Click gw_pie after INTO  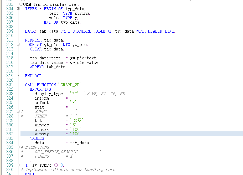pyautogui.click(x=80, y=45)
